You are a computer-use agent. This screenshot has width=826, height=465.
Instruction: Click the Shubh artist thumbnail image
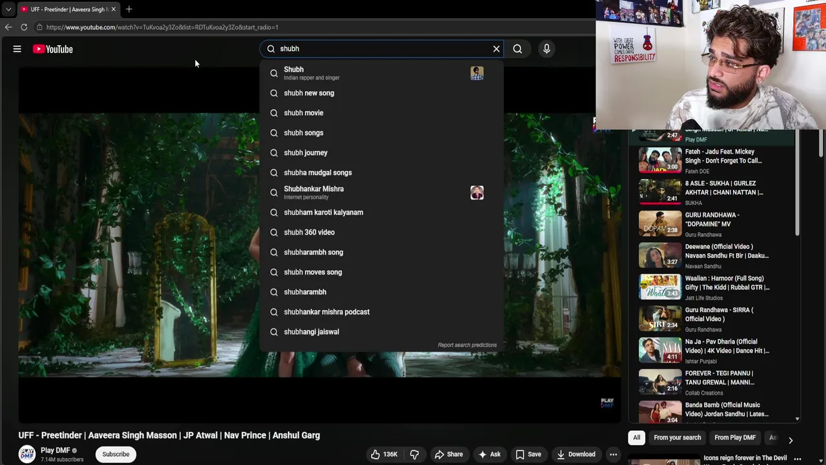tap(477, 73)
